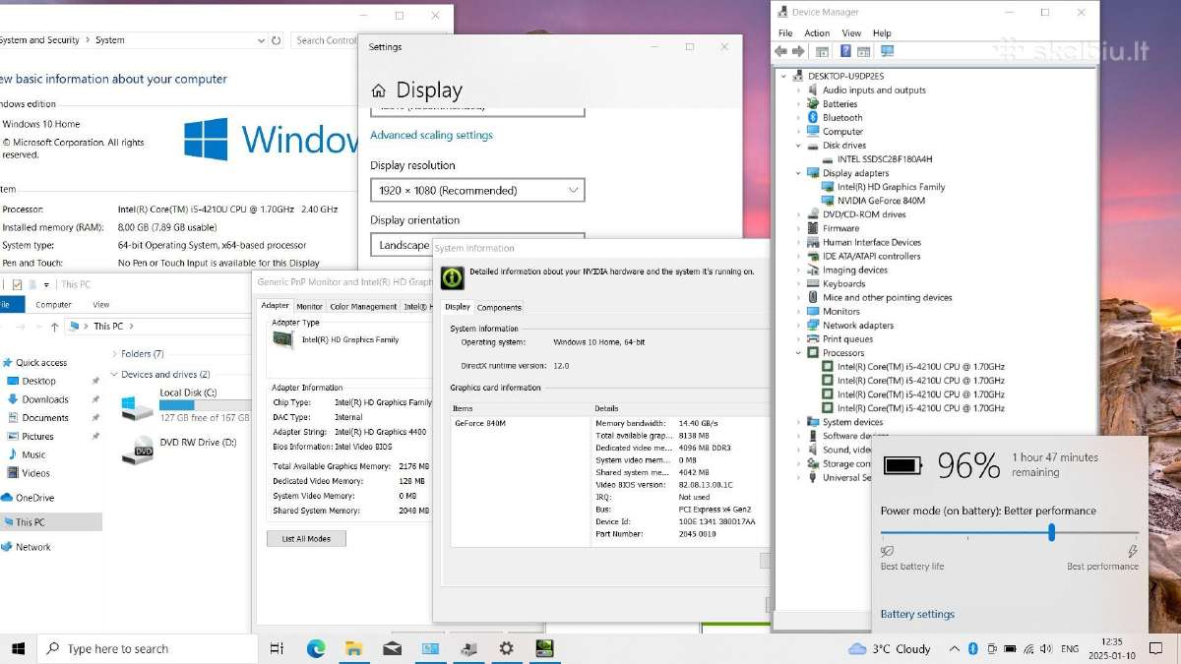The width and height of the screenshot is (1181, 664).
Task: Click the taskbar clock showing 12:35
Action: point(1112,648)
